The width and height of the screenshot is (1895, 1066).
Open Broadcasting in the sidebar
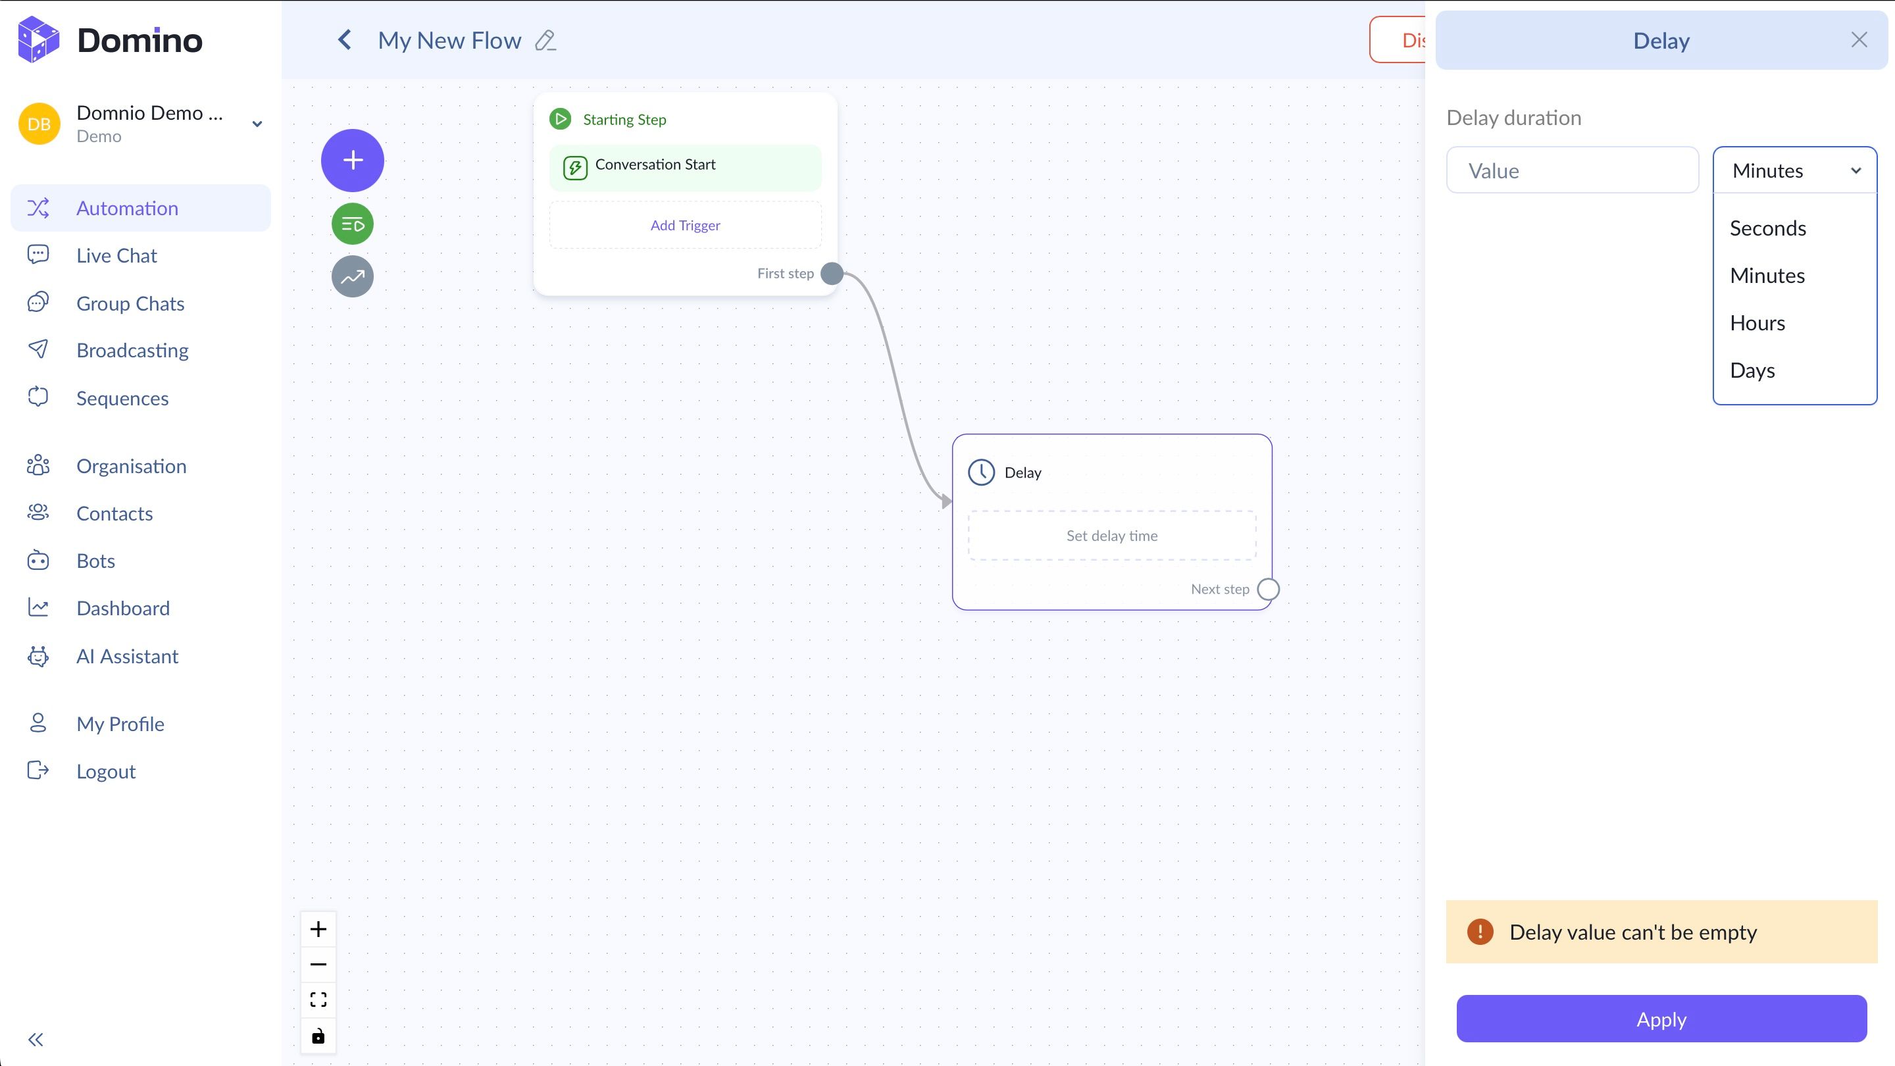pyautogui.click(x=132, y=350)
